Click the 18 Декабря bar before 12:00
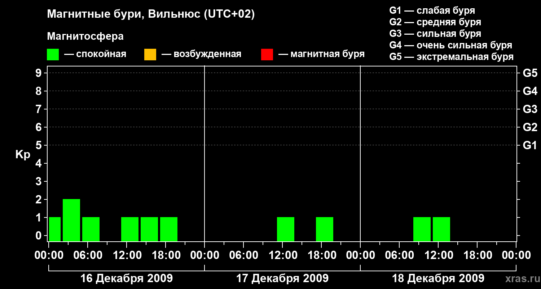Screen dimensions: 541x289 (422, 229)
